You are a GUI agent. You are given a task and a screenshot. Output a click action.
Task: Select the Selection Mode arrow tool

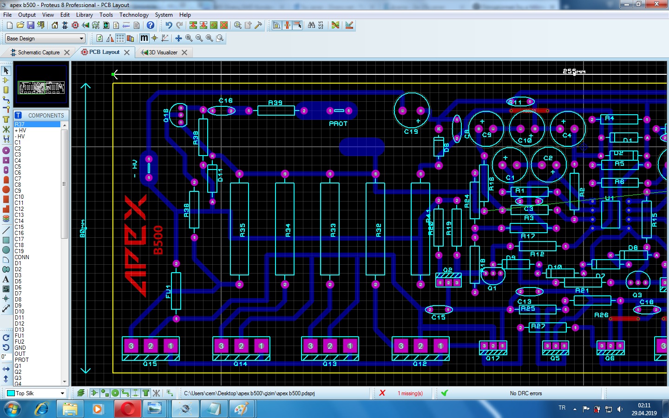pyautogui.click(x=6, y=71)
